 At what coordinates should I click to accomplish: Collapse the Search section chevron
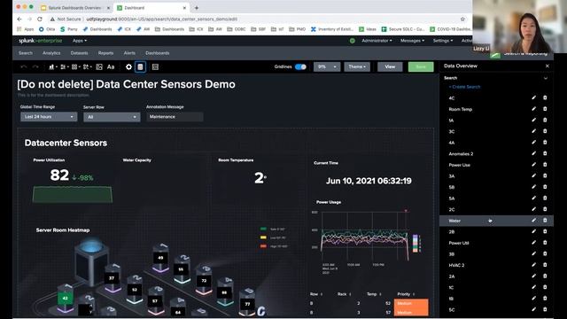pyautogui.click(x=546, y=78)
